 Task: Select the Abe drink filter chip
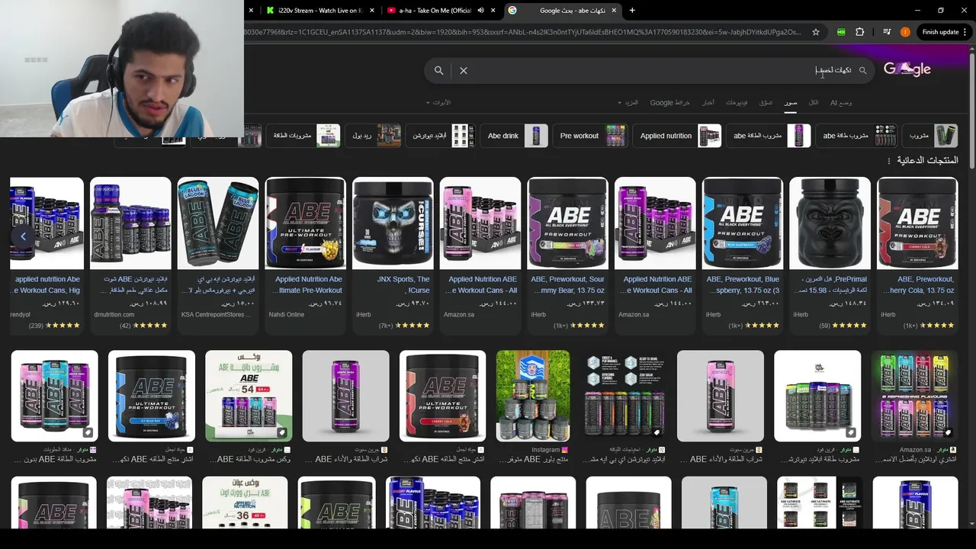point(514,136)
